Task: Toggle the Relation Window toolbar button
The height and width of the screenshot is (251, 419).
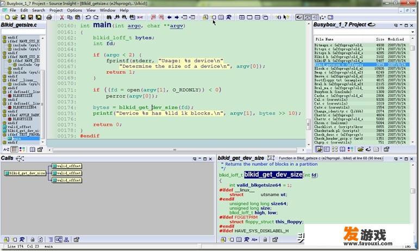Action: (x=315, y=17)
